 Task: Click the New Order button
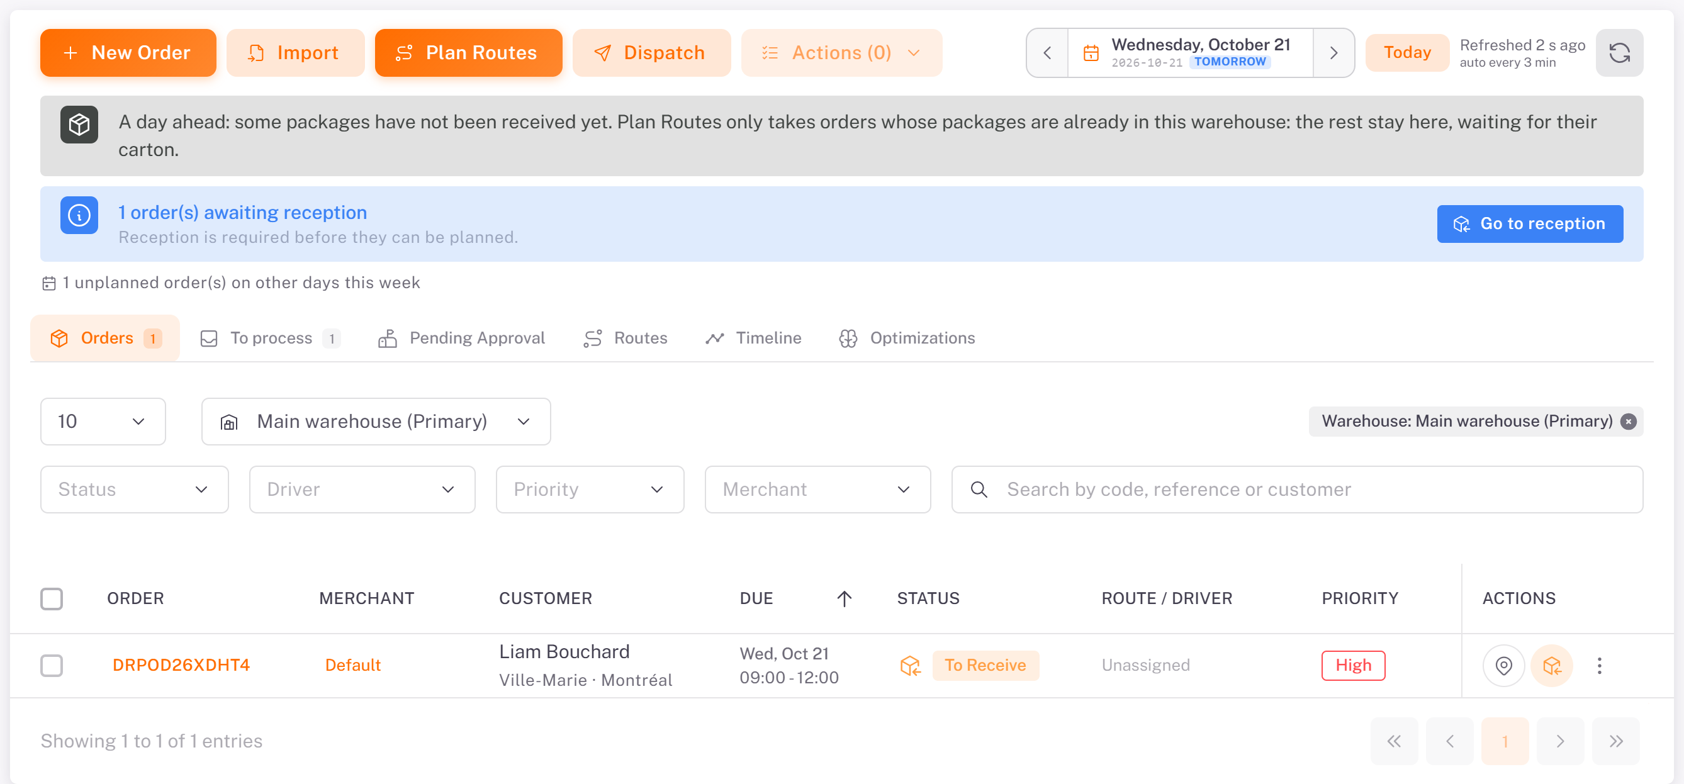(x=128, y=52)
